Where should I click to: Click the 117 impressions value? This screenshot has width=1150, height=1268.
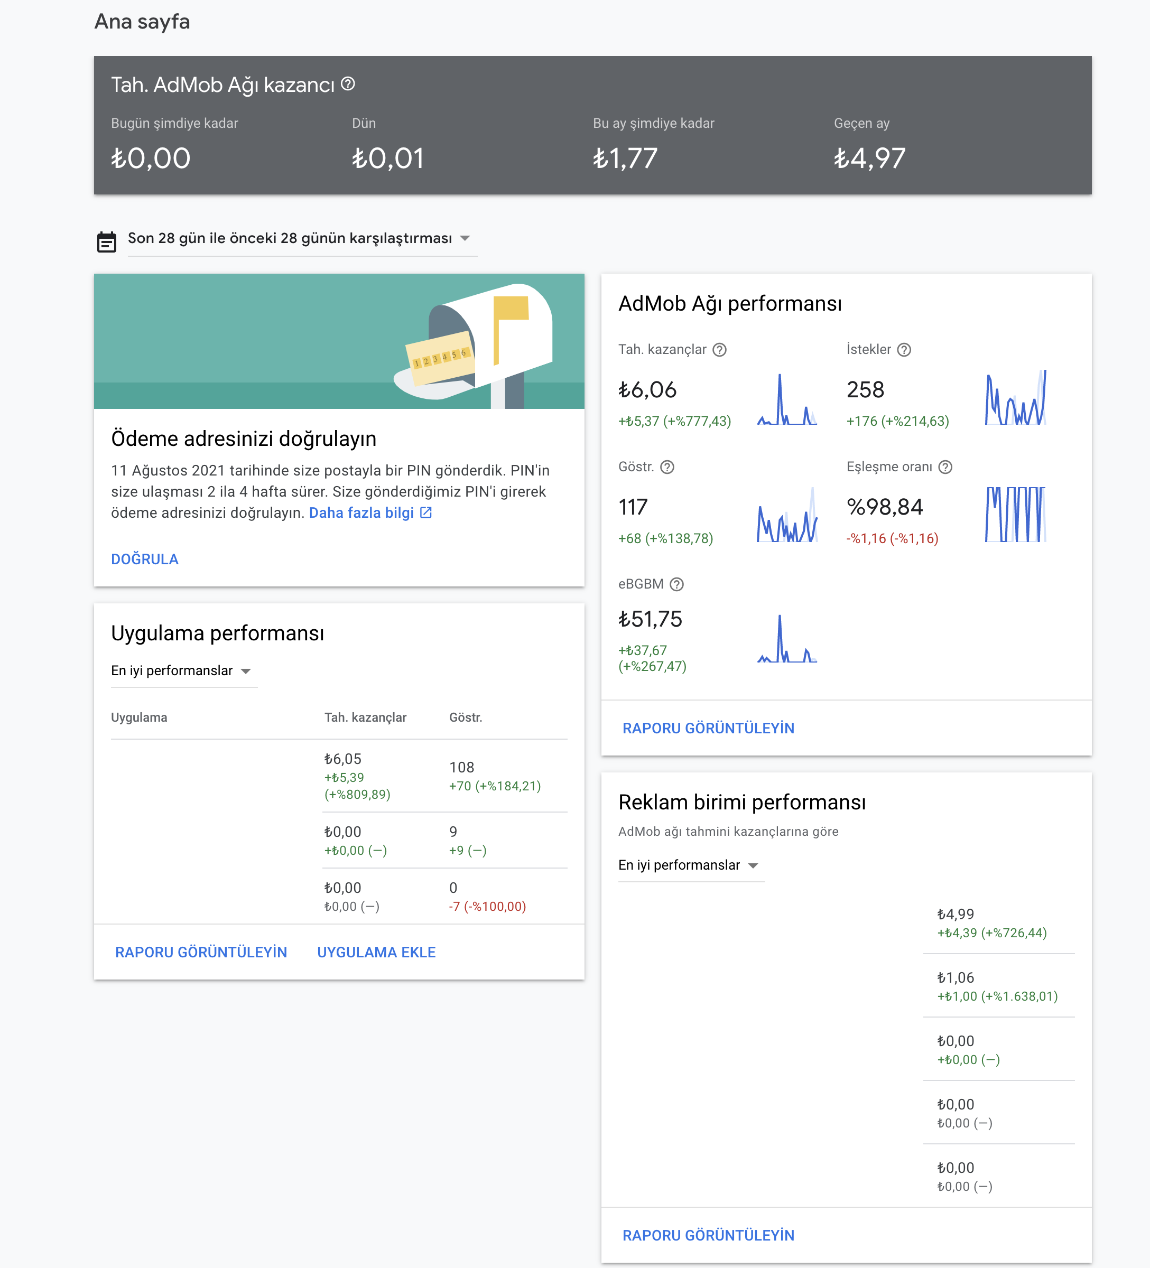click(x=633, y=507)
